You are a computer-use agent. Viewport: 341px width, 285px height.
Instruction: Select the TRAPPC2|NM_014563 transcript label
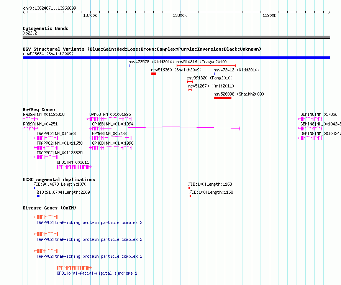(56, 134)
